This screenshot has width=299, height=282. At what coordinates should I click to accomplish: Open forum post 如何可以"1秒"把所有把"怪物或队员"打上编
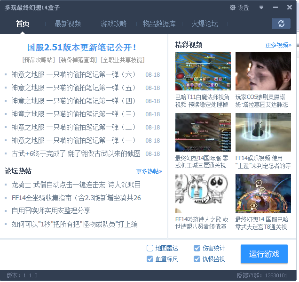[75, 224]
